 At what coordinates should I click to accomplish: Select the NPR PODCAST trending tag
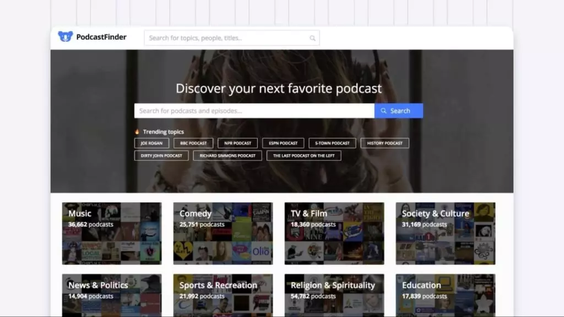click(x=238, y=143)
